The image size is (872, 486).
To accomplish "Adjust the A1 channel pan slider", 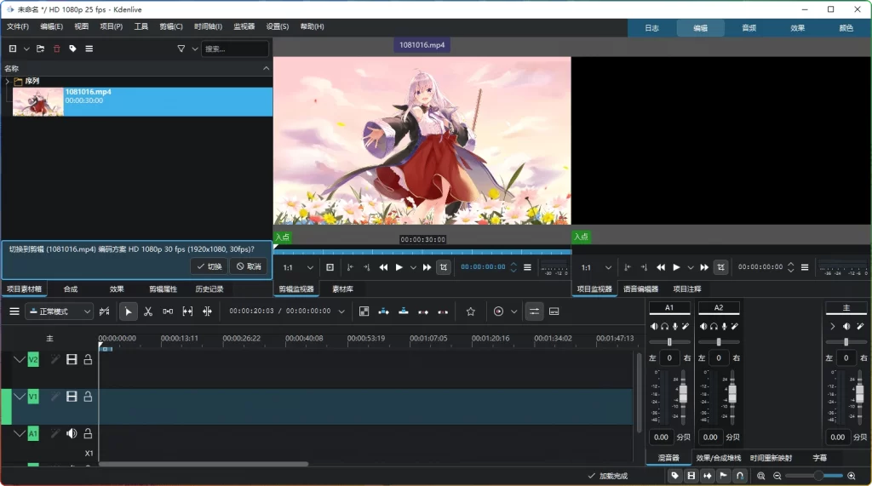I will pyautogui.click(x=669, y=342).
